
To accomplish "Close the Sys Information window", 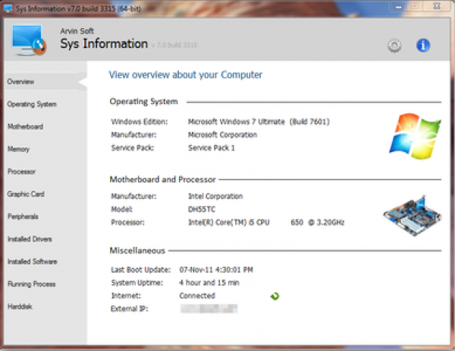I will 437,6.
